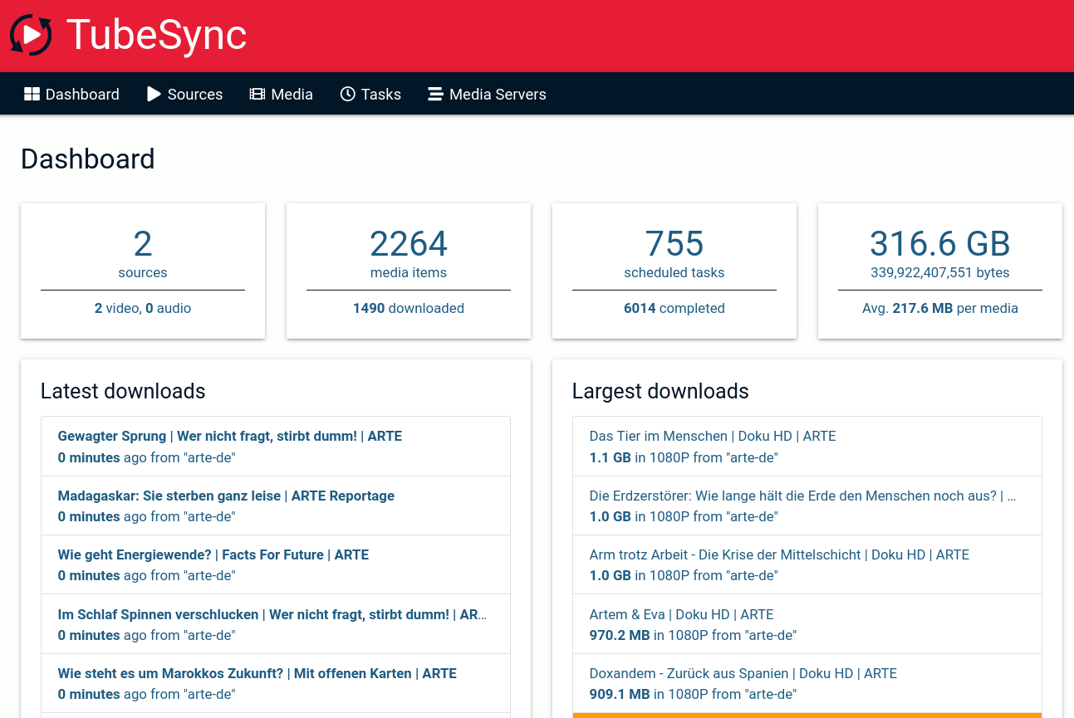The image size is (1074, 718).
Task: Click the '1490 downloaded' text
Action: click(x=409, y=308)
